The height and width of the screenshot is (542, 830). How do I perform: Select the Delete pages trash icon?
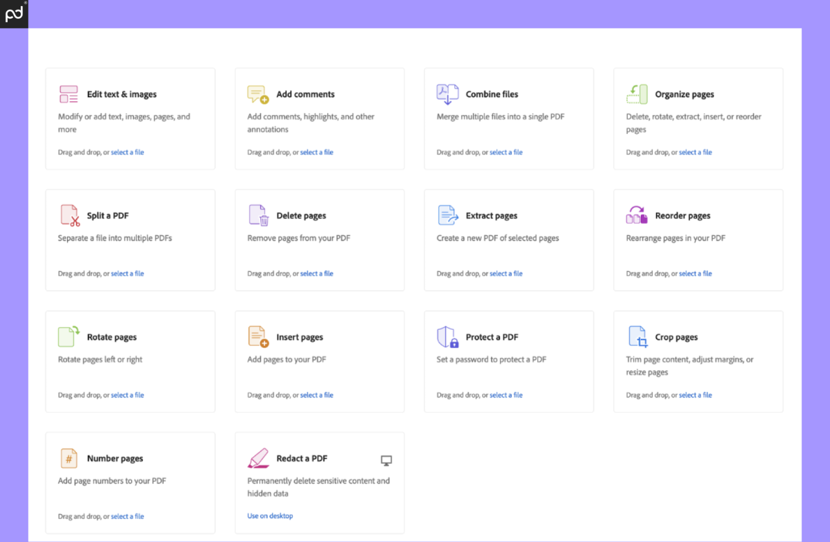[258, 215]
